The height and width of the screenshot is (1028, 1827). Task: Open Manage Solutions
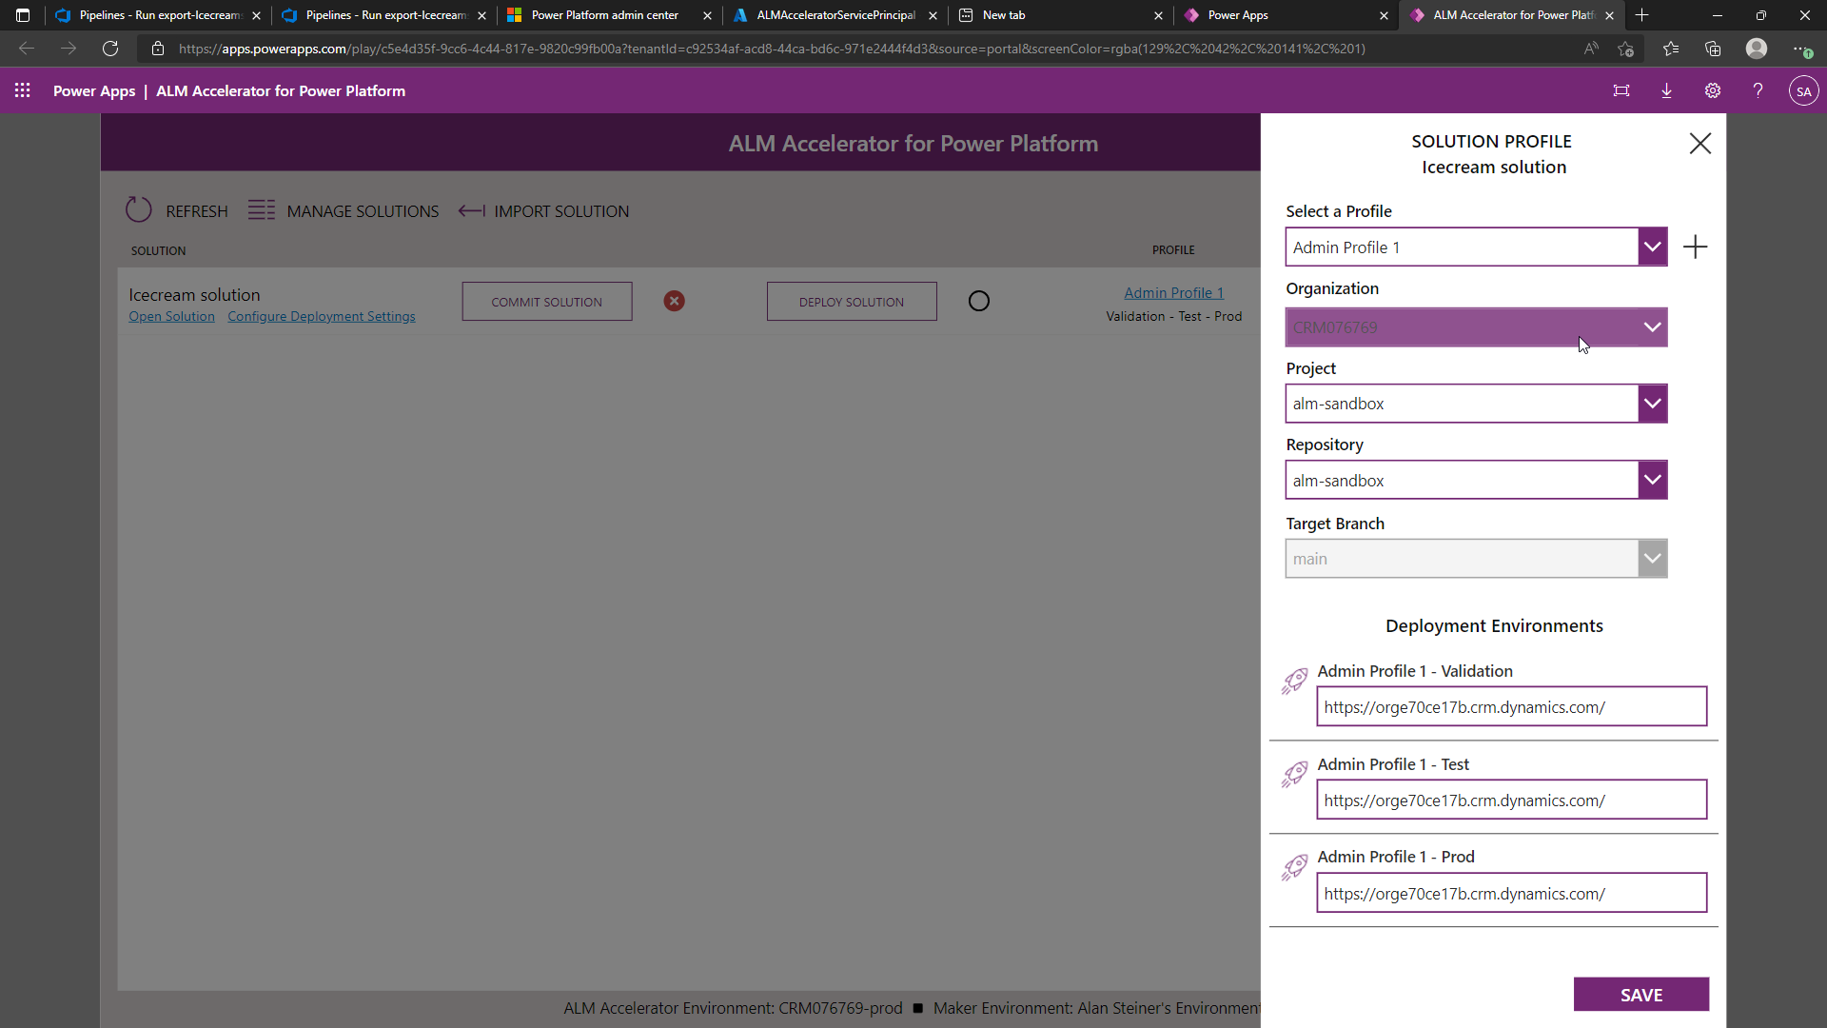pyautogui.click(x=262, y=210)
